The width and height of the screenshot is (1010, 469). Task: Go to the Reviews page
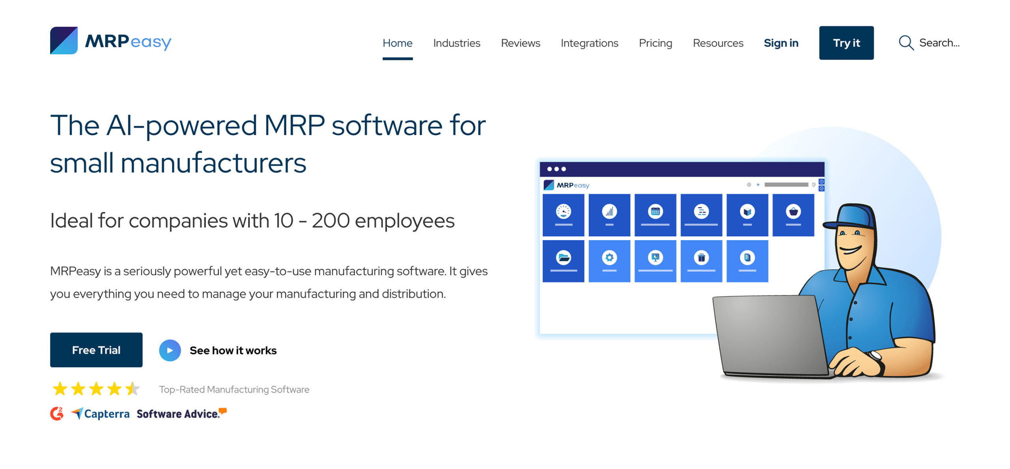[520, 43]
